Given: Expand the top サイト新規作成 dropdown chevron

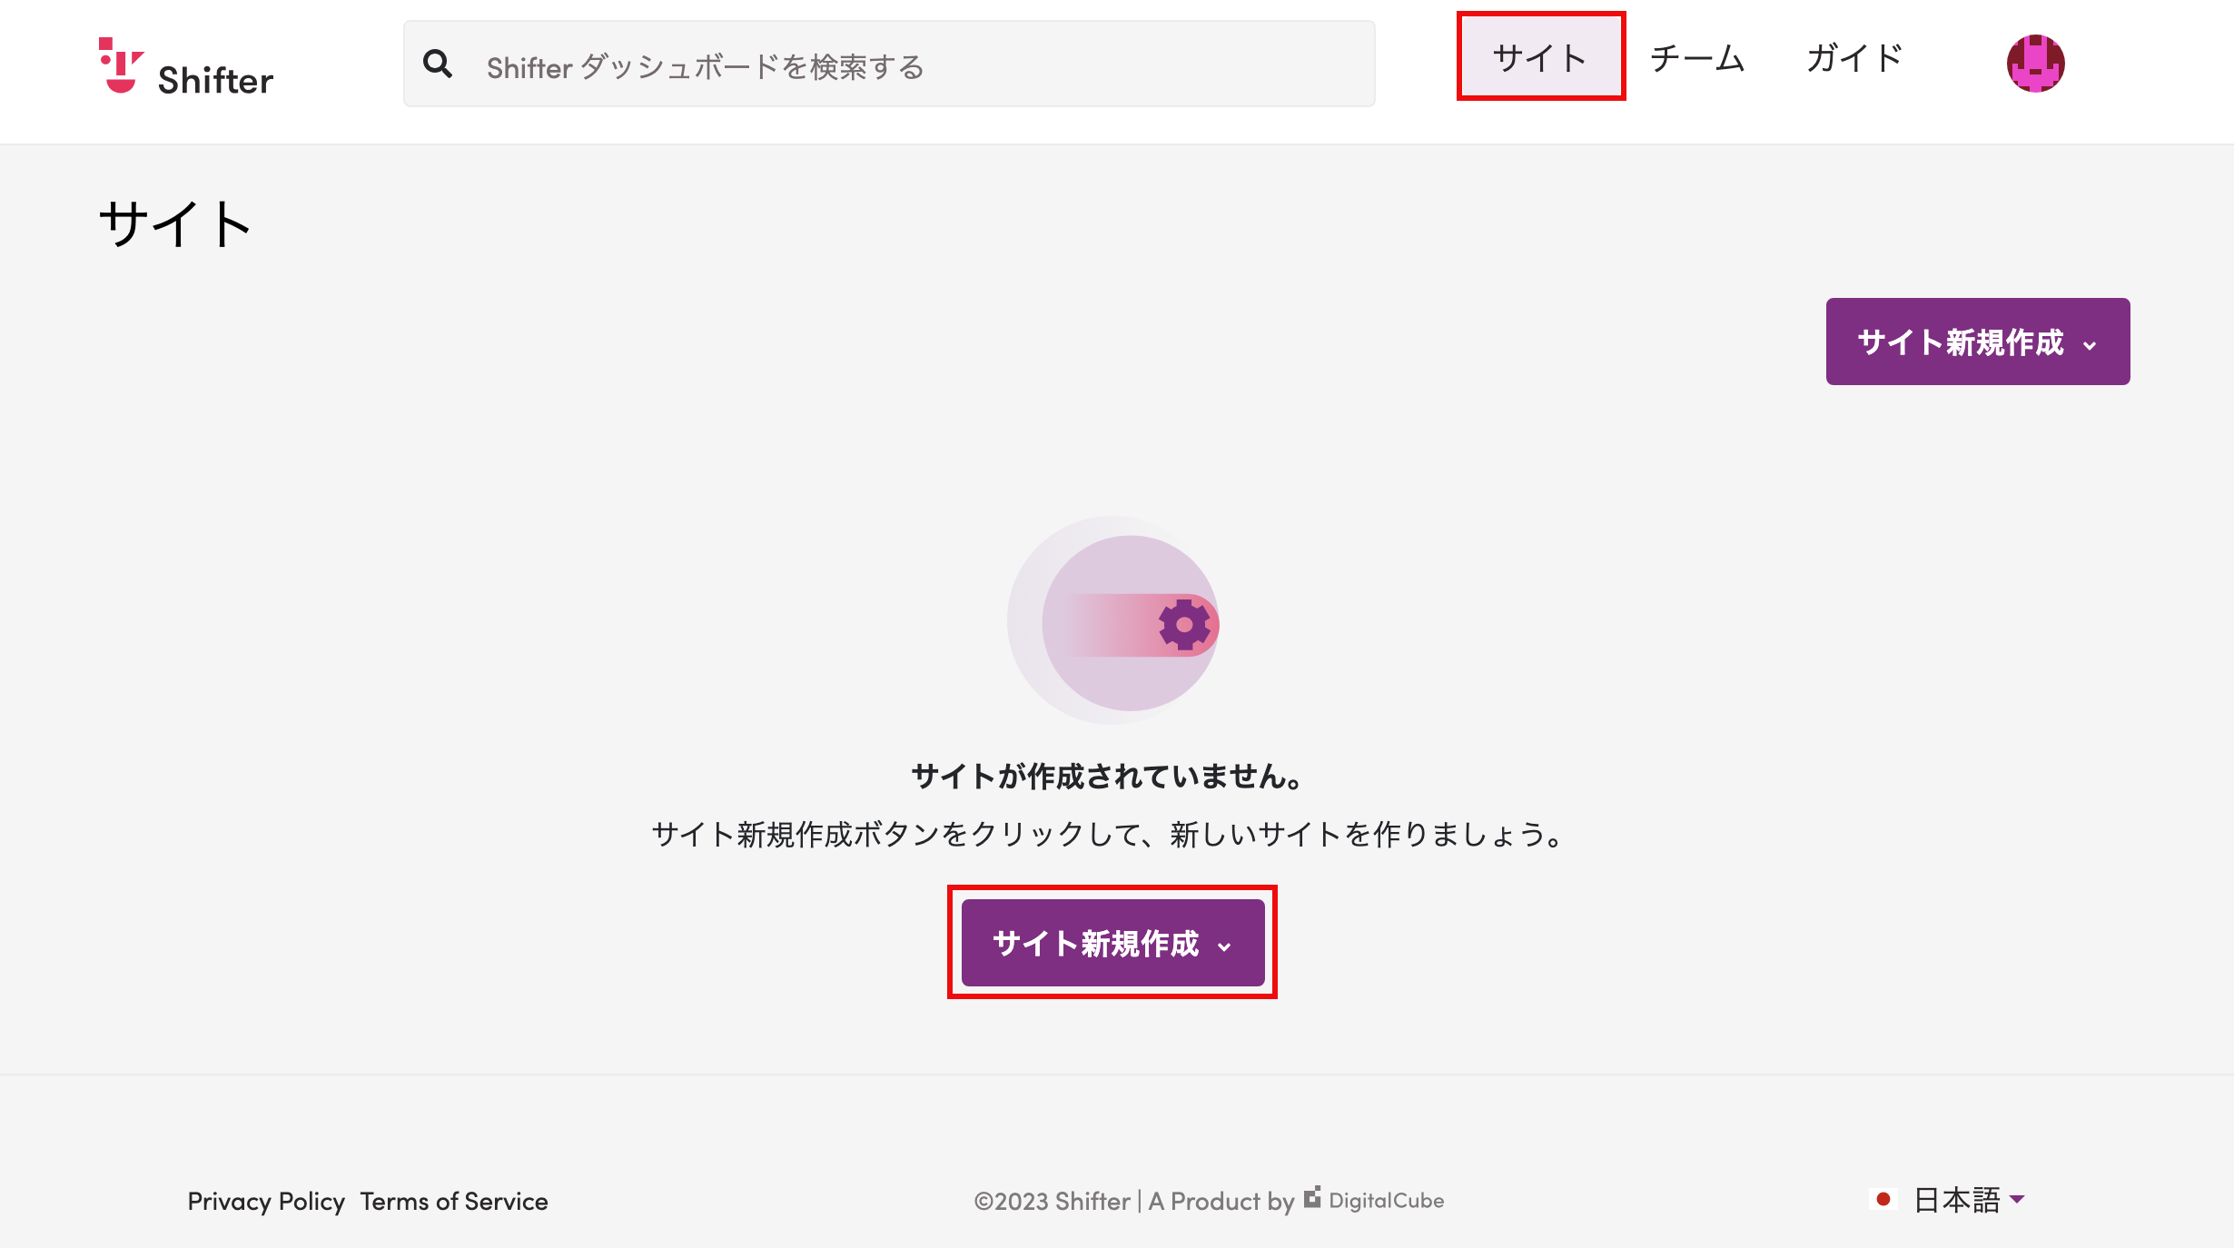Looking at the screenshot, I should pyautogui.click(x=2091, y=345).
